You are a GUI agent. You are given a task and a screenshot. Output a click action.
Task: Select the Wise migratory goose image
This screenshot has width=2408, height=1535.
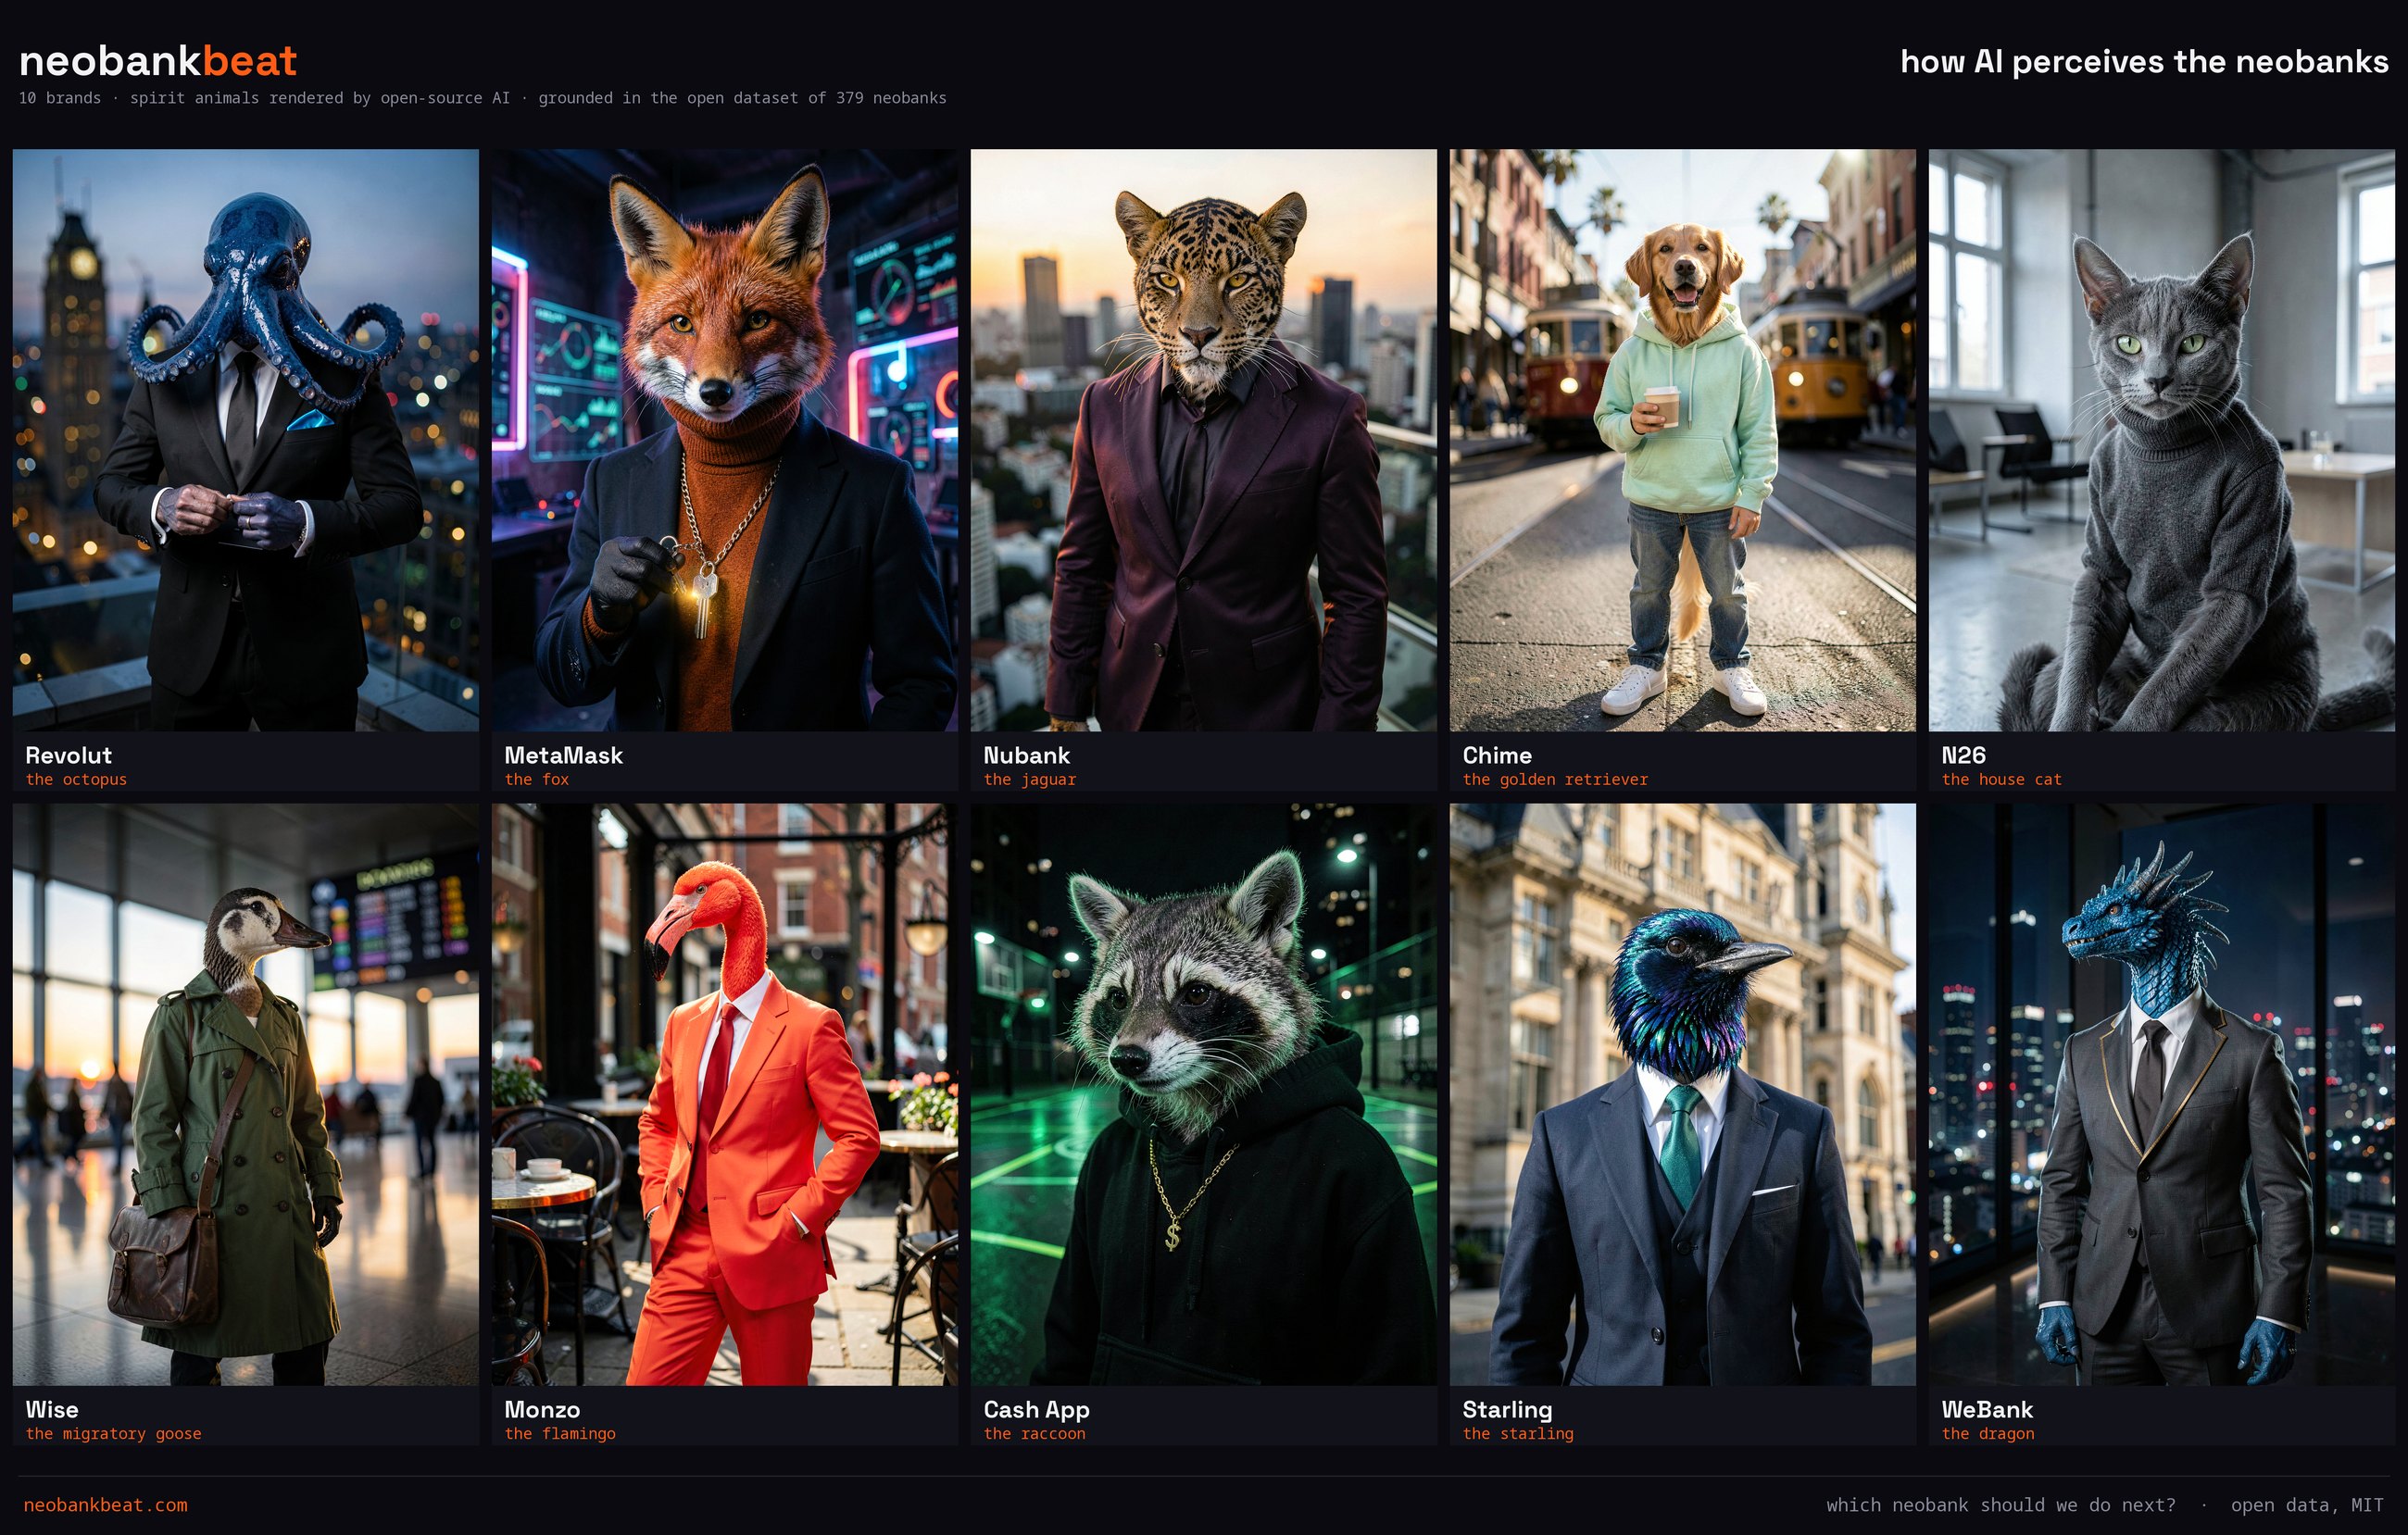246,1095
